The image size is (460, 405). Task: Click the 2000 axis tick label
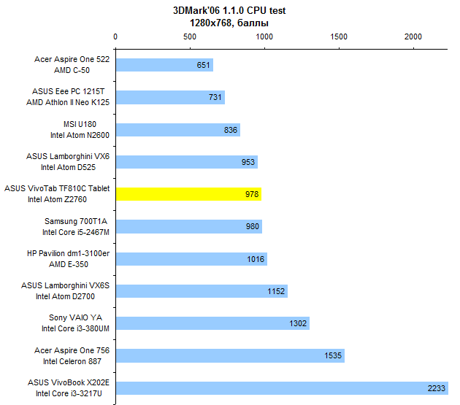413,36
